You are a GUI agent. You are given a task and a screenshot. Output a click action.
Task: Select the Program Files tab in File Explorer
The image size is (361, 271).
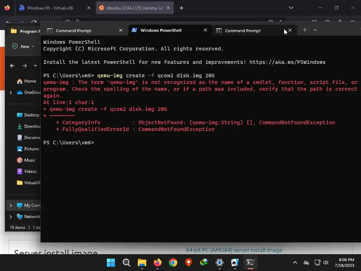coord(25,31)
